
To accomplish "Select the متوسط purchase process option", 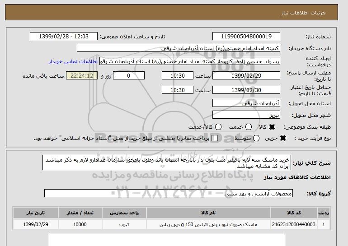I will pos(256,138).
